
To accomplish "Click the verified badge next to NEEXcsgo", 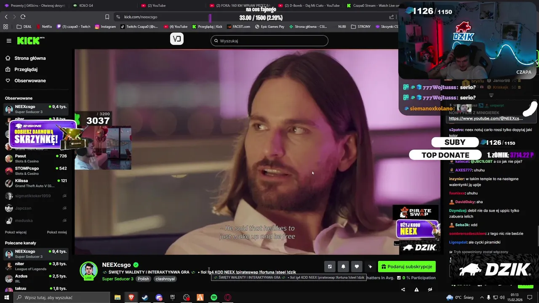I will [136, 265].
